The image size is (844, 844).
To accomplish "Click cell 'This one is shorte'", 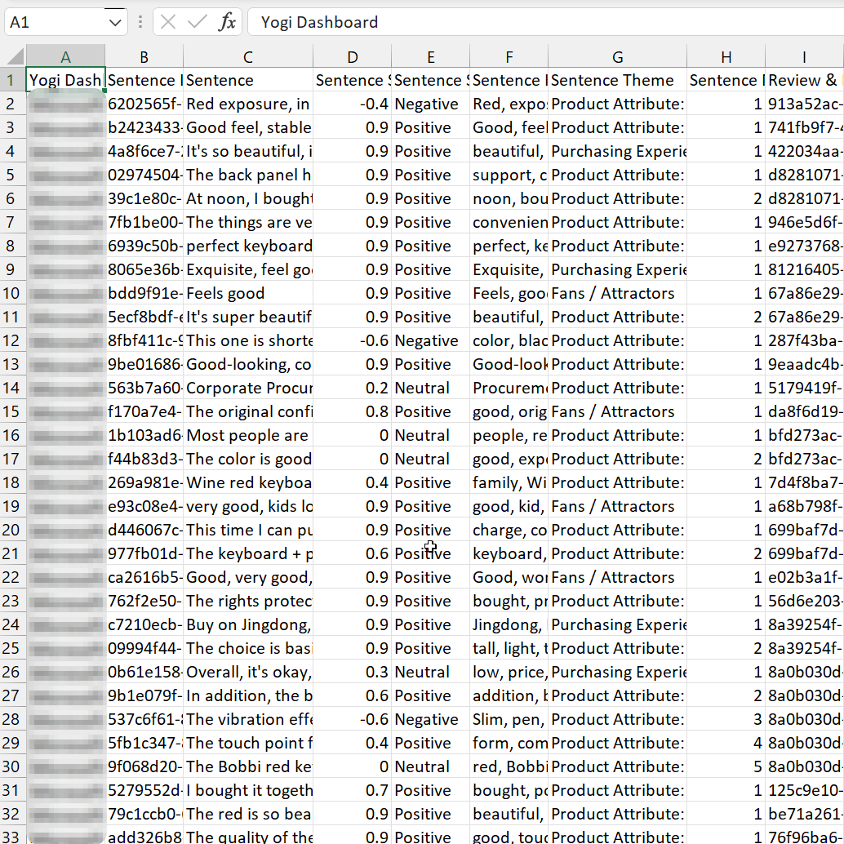I will point(247,340).
